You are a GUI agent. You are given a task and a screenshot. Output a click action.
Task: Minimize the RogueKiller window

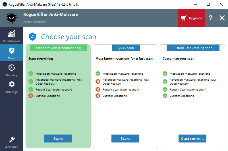click(x=195, y=4)
